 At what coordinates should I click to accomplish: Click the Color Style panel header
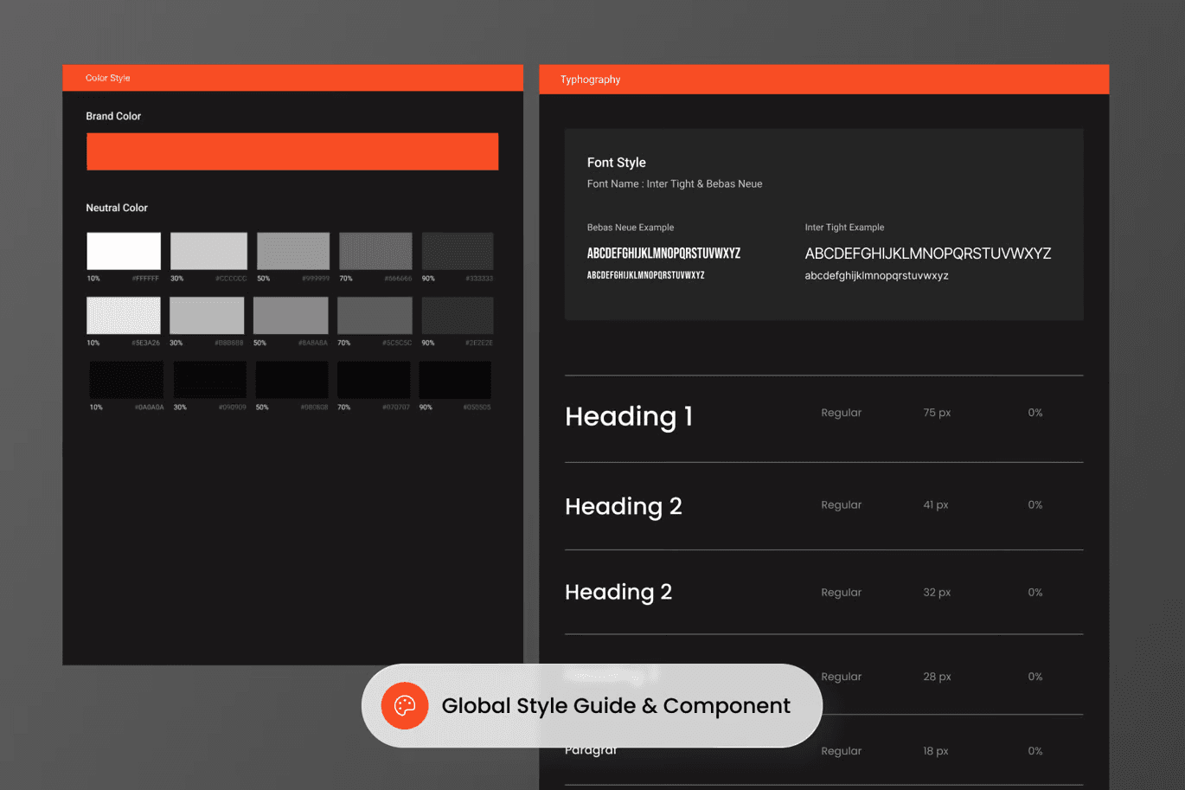click(292, 78)
